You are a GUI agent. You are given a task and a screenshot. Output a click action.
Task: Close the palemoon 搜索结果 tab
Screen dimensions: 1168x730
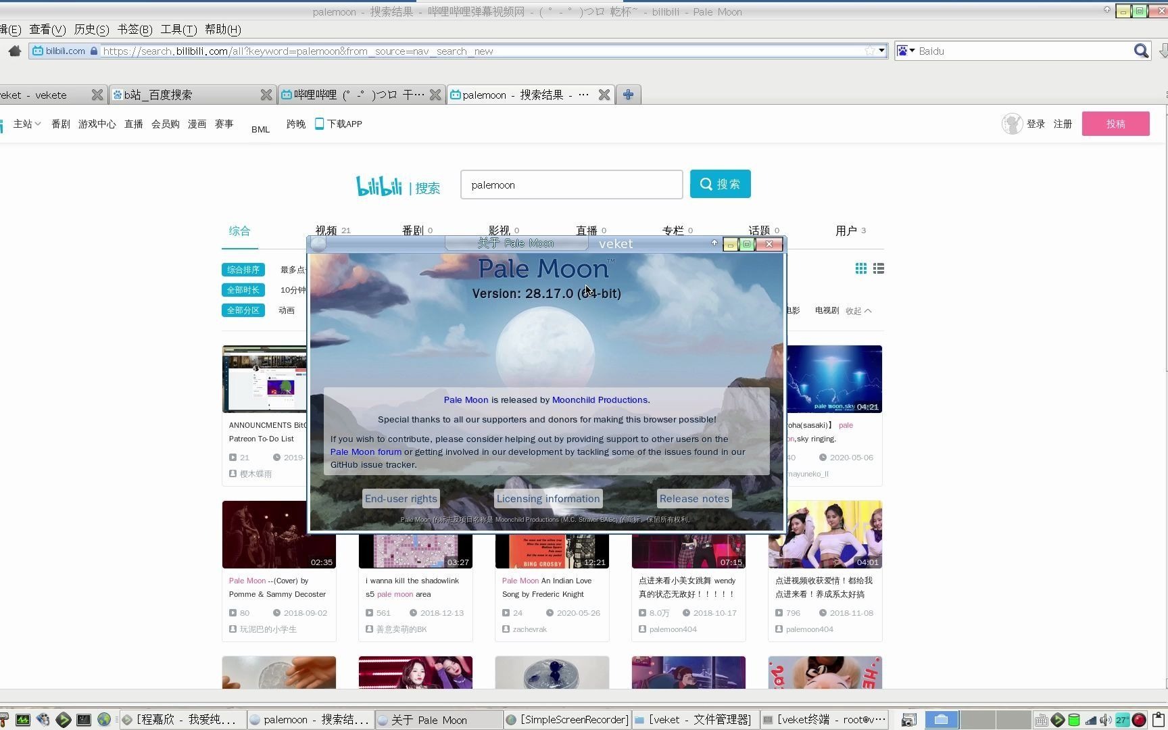click(604, 95)
